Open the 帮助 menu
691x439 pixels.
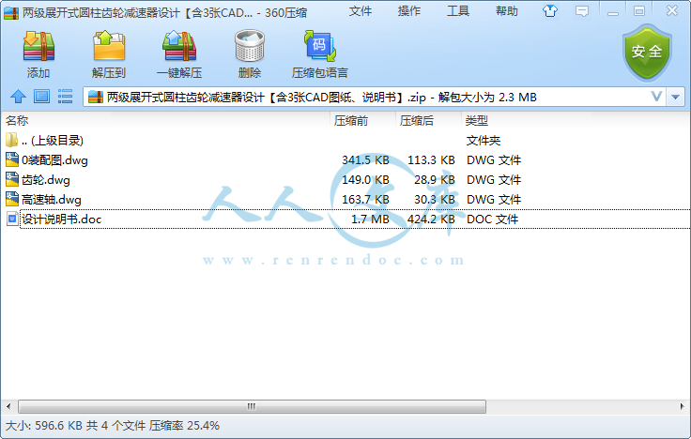coord(507,11)
